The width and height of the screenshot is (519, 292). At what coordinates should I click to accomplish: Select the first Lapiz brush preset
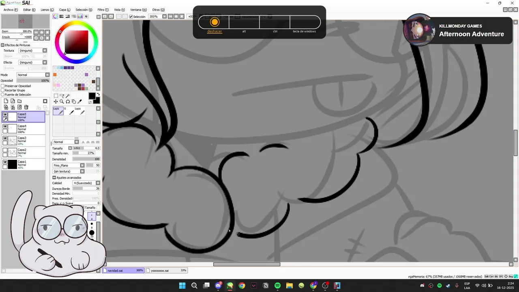coord(58,111)
